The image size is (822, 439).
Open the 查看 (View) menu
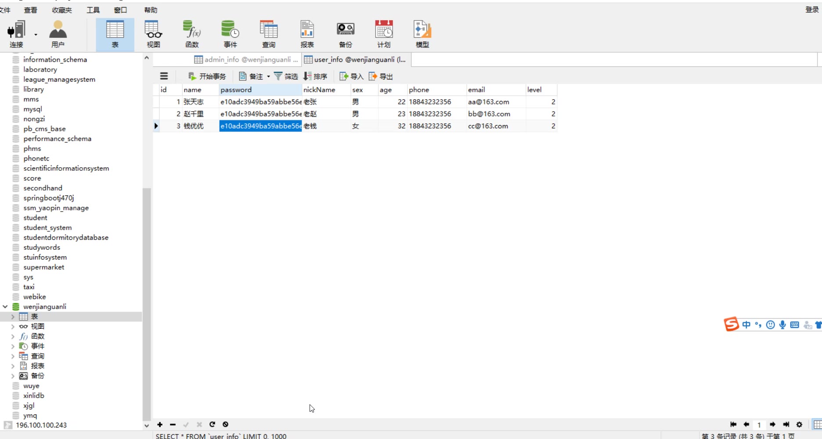[30, 10]
